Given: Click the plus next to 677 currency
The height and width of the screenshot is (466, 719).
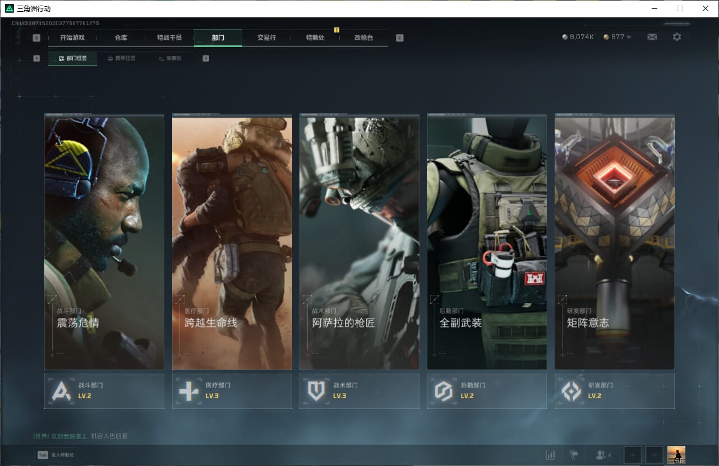Looking at the screenshot, I should tap(629, 37).
